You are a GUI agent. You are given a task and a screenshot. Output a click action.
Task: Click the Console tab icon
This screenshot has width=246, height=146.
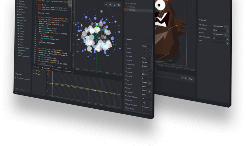coord(34,67)
